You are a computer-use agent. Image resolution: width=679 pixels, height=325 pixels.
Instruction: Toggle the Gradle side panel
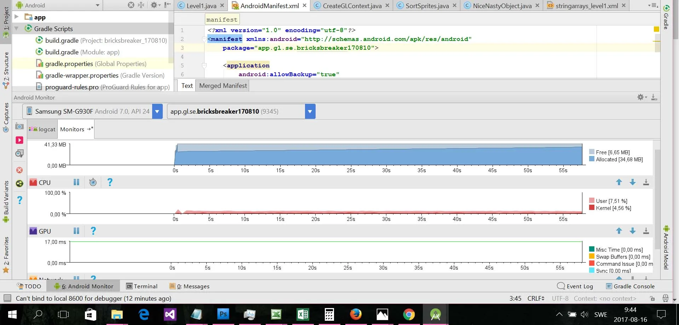(x=666, y=17)
